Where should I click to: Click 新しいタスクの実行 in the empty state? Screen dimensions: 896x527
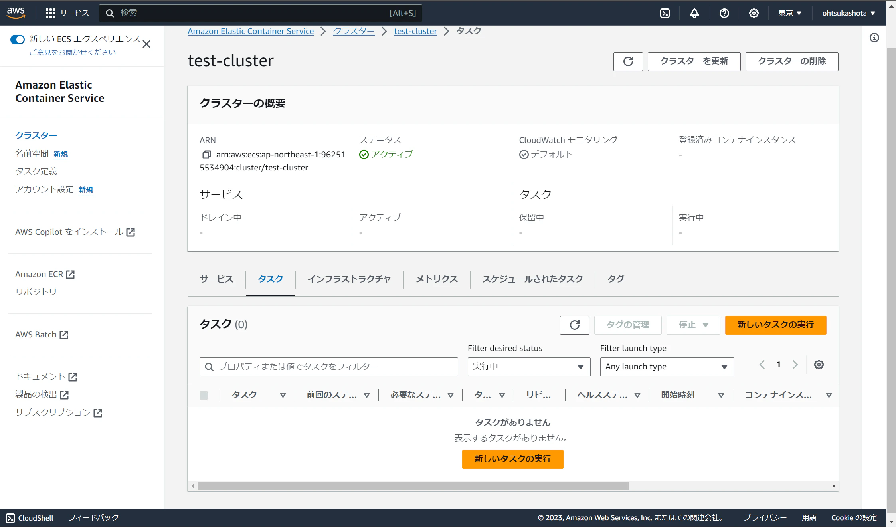click(513, 459)
